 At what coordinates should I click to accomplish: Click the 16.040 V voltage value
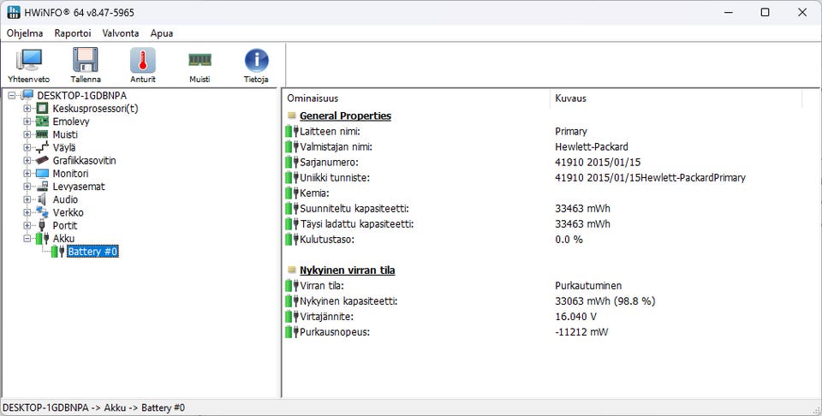(575, 317)
